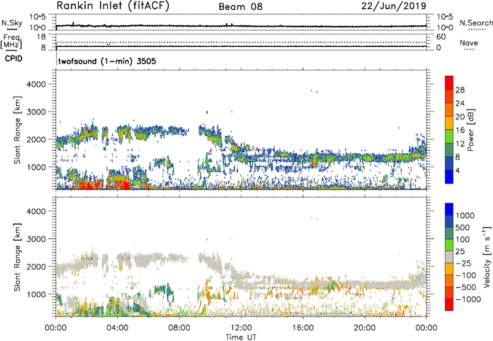Click the 'Rankin Inlet (fitACF)' title text
Image resolution: width=493 pixels, height=341 pixels.
pyautogui.click(x=113, y=6)
